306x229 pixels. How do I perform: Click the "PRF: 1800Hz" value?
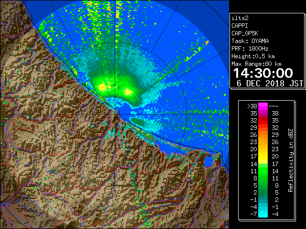[250, 49]
